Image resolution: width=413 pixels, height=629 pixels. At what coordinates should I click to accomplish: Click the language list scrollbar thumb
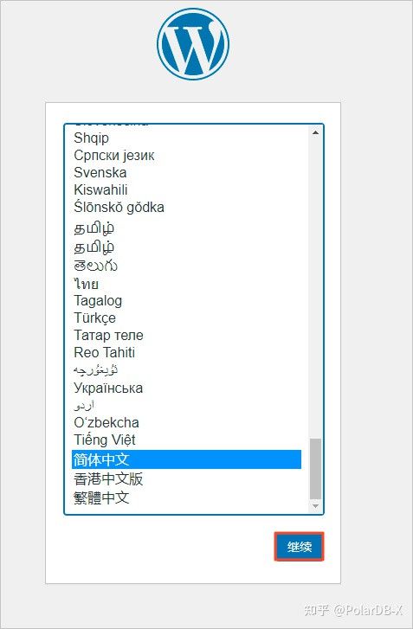[315, 469]
